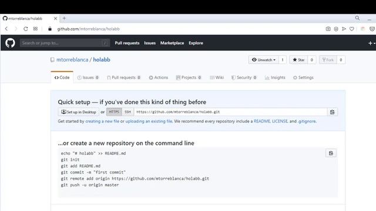Click the watcher count 1

[x=283, y=60]
